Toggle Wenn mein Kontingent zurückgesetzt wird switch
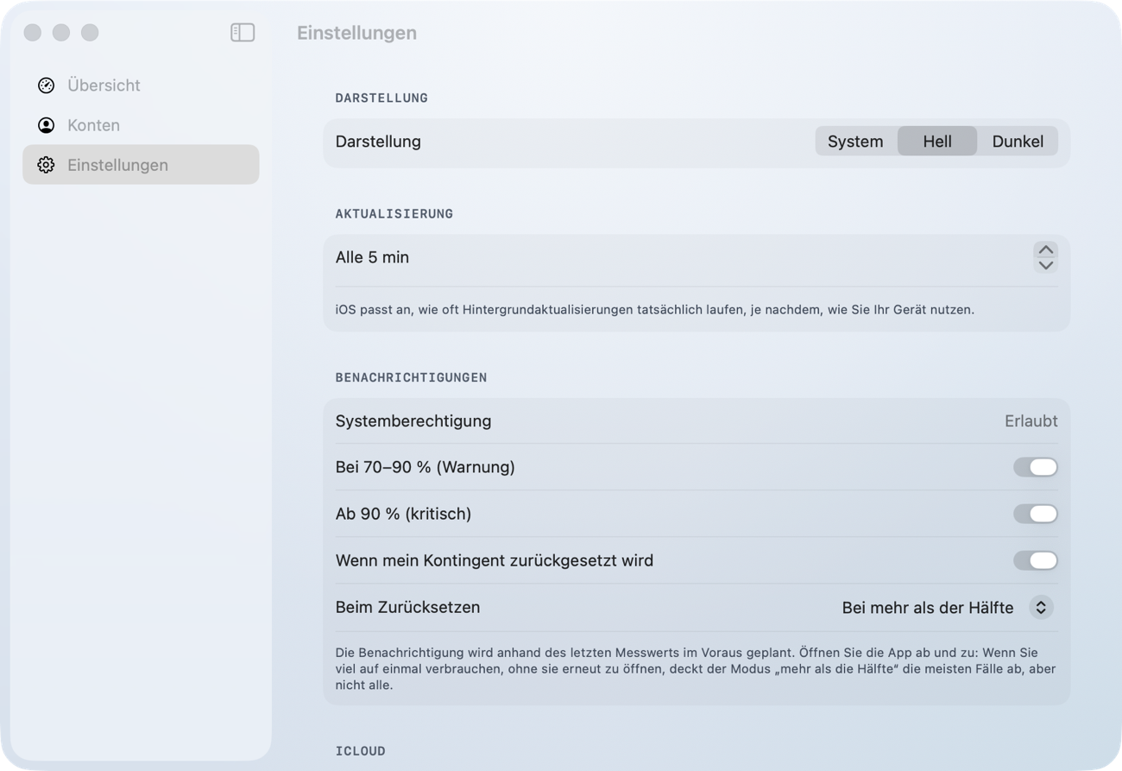Viewport: 1122px width, 771px height. coord(1036,560)
